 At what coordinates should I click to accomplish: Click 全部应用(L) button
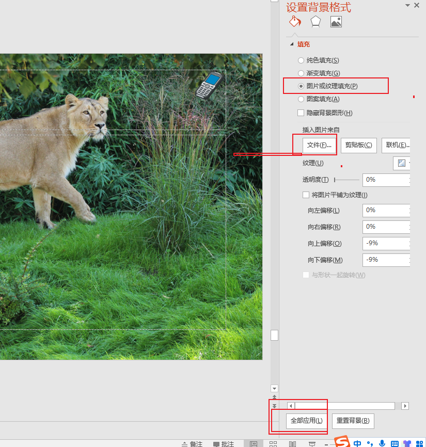pyautogui.click(x=306, y=421)
